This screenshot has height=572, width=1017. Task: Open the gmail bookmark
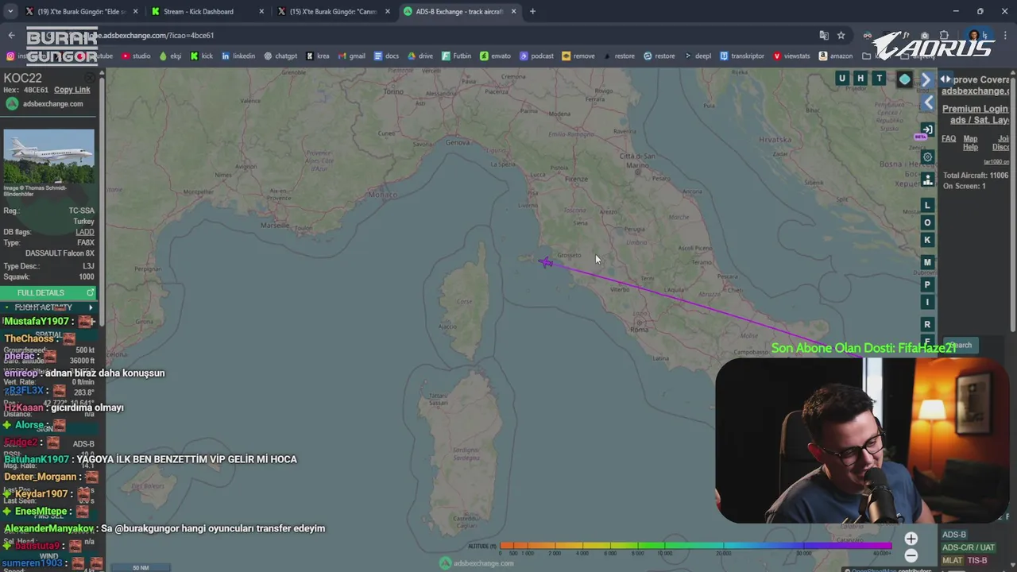tap(351, 56)
